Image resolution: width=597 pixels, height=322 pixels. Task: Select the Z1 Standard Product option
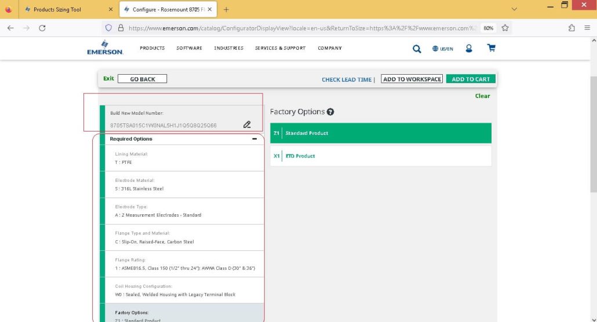(381, 133)
